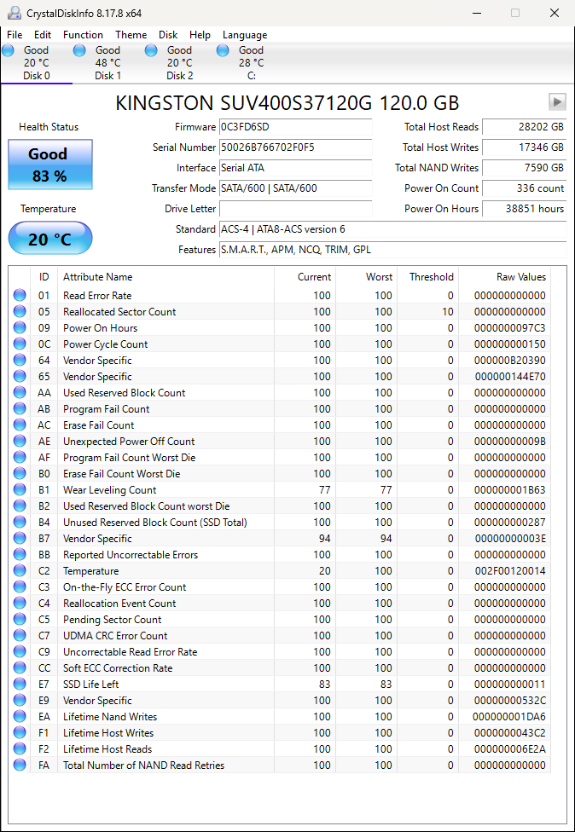Click the CrystalDiskInfo app icon in title bar
The width and height of the screenshot is (575, 832).
(15, 13)
